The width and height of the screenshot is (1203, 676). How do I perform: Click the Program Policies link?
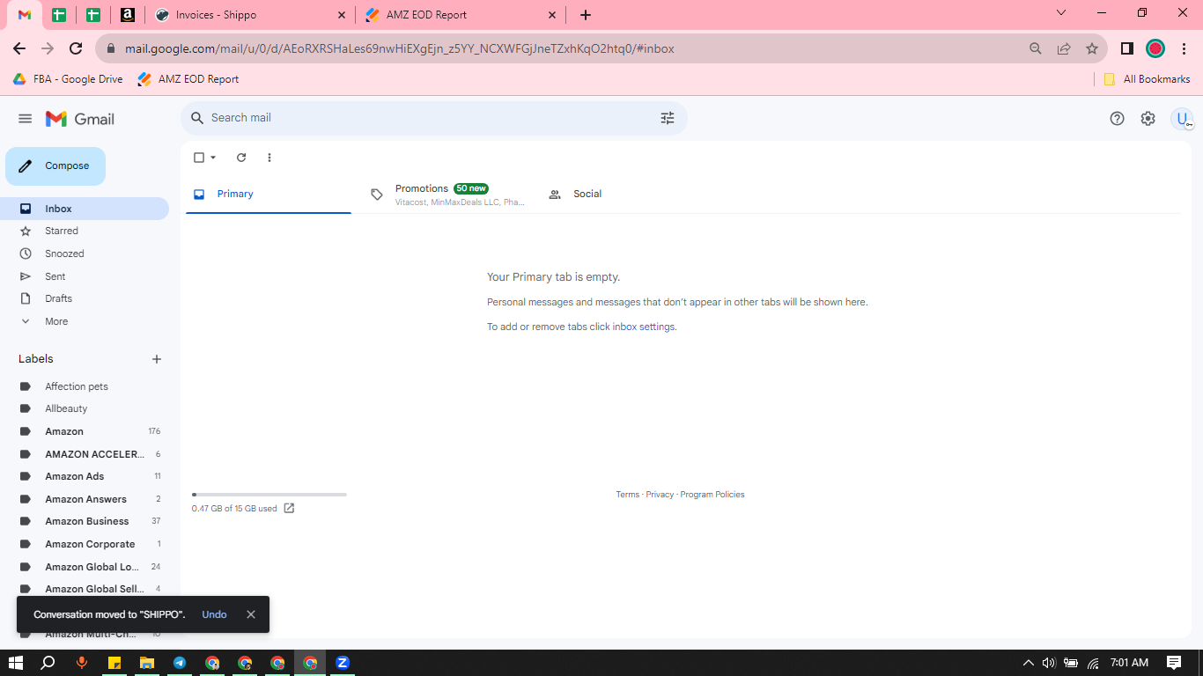click(x=712, y=495)
